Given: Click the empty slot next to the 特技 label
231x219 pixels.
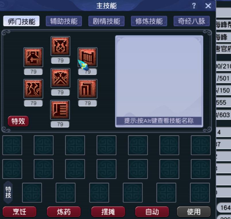Looking at the screenshot, I should [32, 193].
